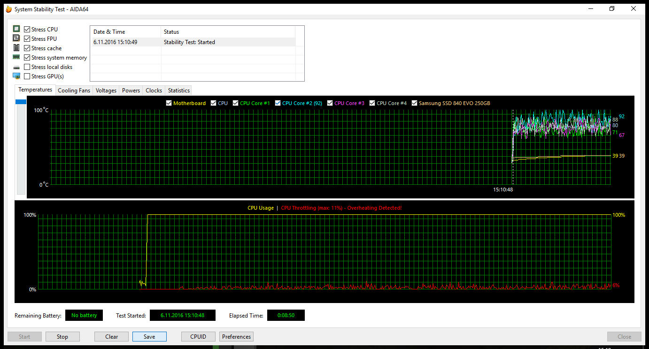Hide the Samsung SSD 840 EVO temperature trace
Viewport: 649px width, 349px height.
414,103
